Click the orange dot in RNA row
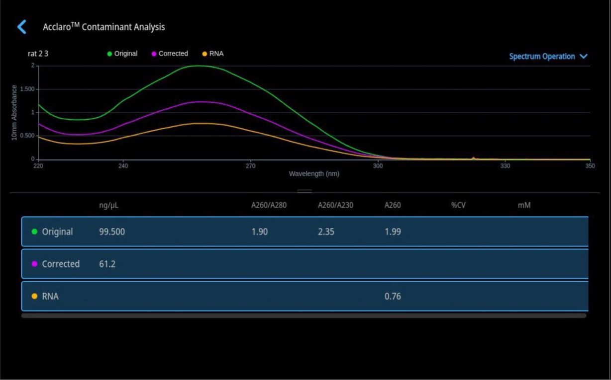Screen dimensions: 611x380 34,296
